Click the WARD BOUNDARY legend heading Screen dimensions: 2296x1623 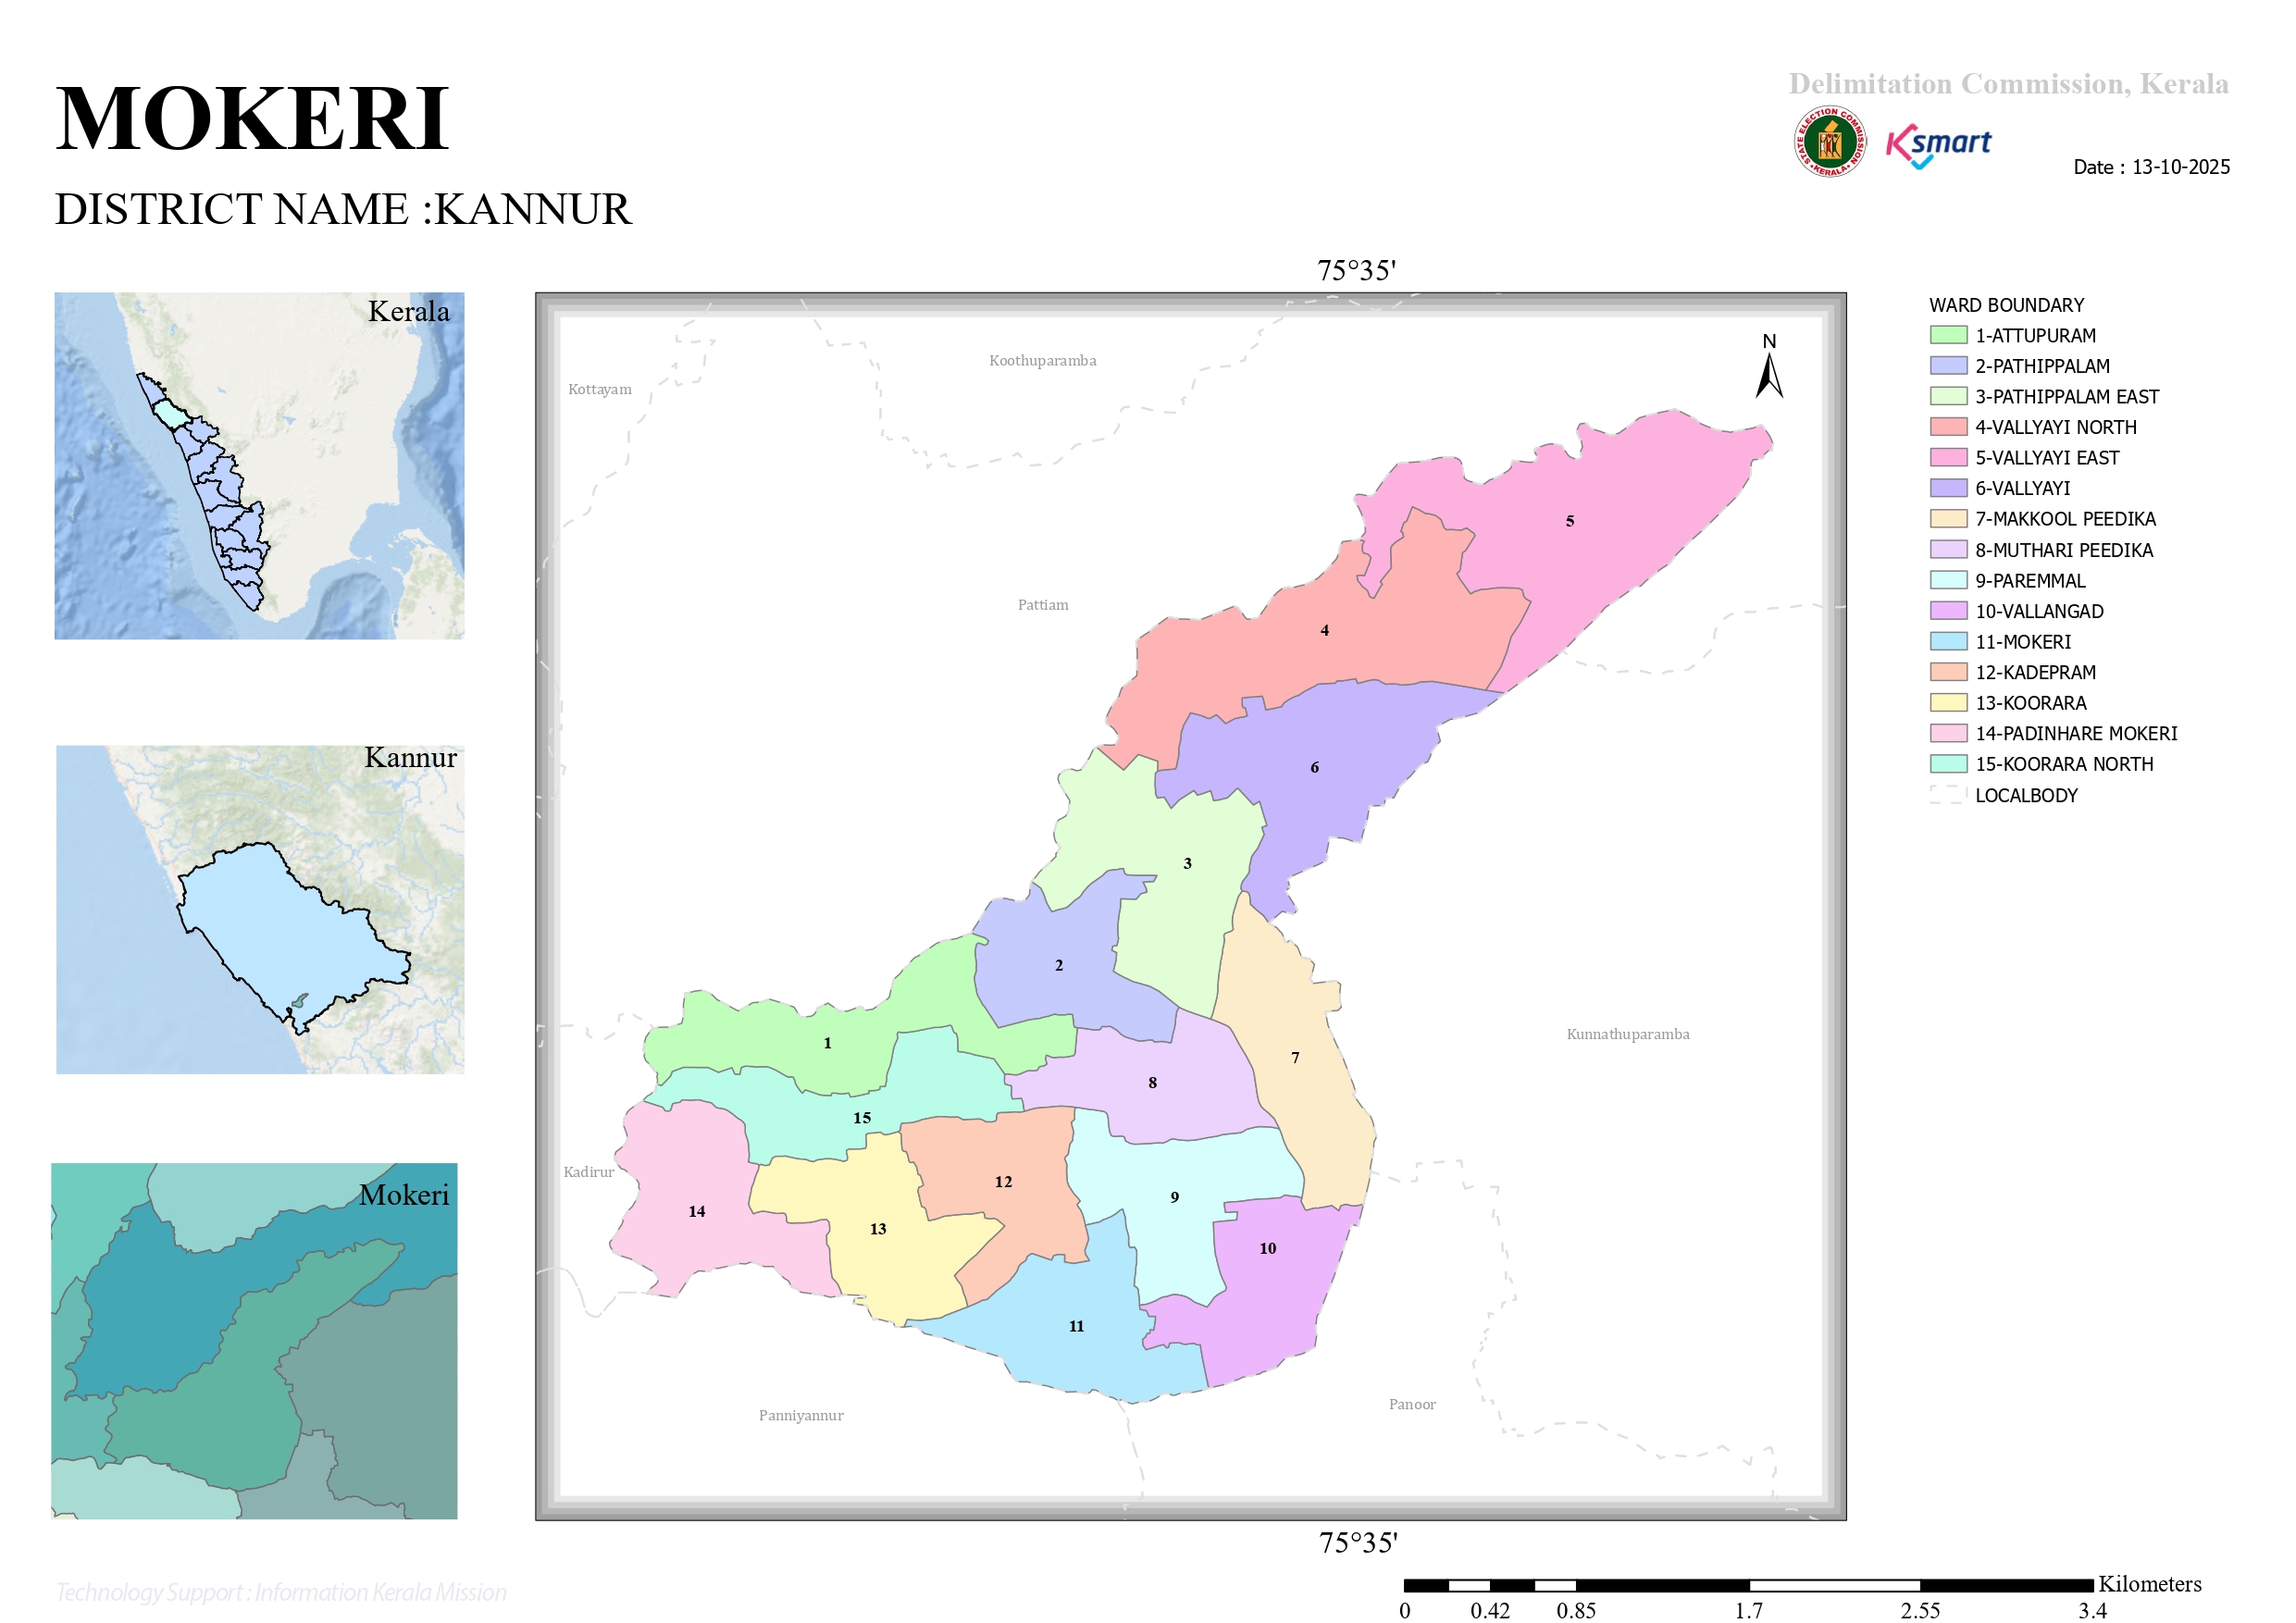2006,305
